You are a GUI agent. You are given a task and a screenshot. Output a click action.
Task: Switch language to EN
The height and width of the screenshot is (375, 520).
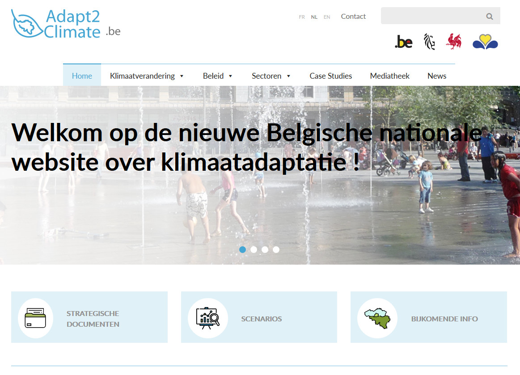[327, 17]
